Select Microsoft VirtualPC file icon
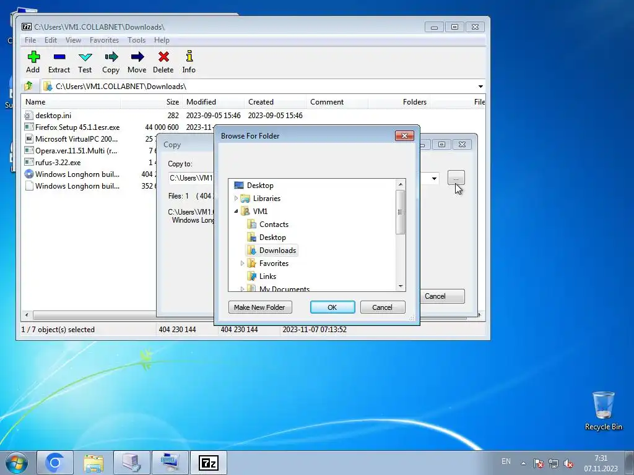The height and width of the screenshot is (475, 634). click(28, 139)
